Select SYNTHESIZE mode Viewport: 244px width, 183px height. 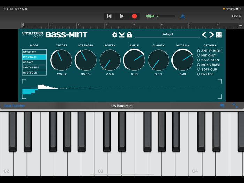point(35,67)
